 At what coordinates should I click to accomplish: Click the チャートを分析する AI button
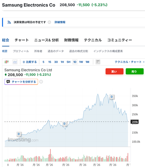[x=21, y=82]
